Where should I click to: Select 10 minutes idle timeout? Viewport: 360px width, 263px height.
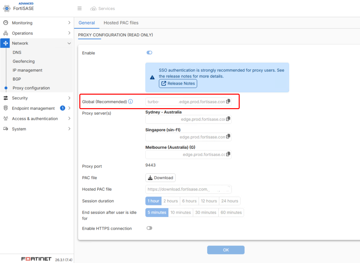pos(181,212)
